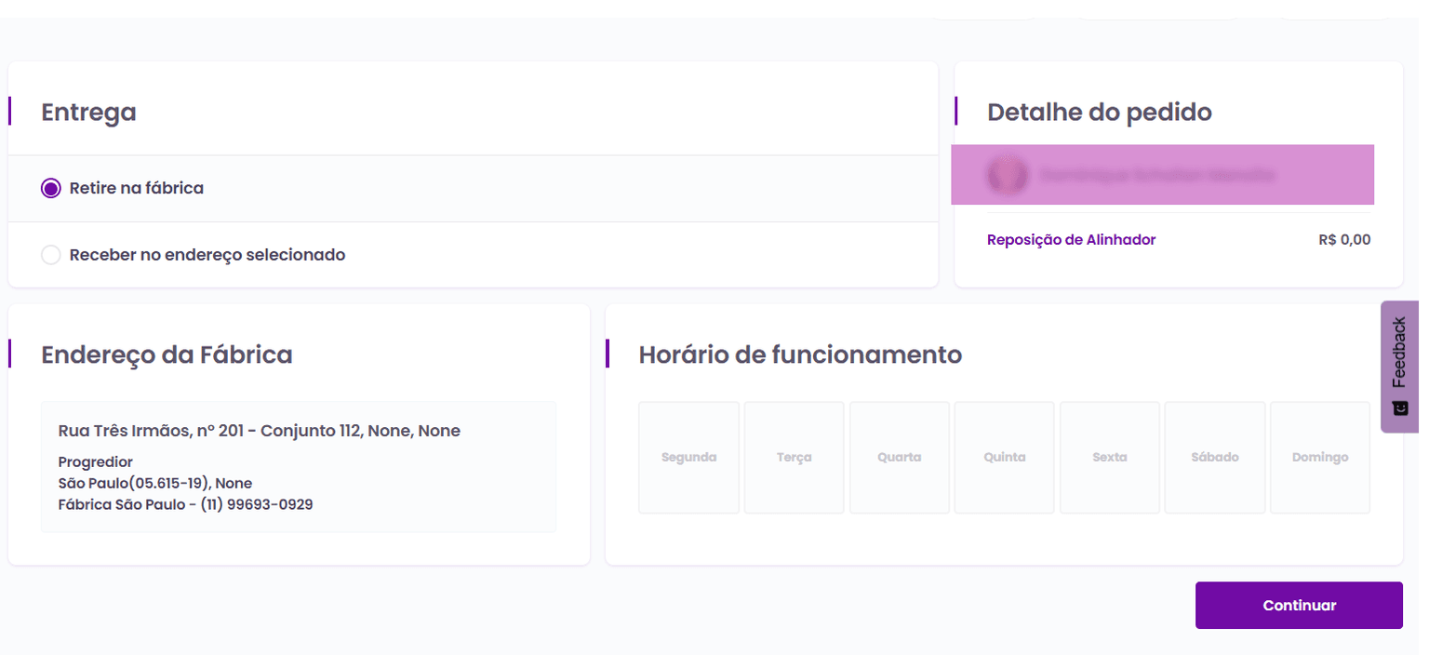Click the R$ 0,00 price value
The width and height of the screenshot is (1429, 668).
click(1344, 240)
